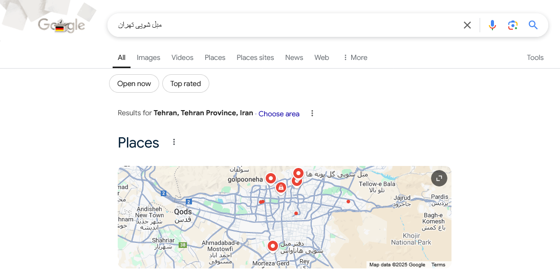Viewport: 560px width, 273px height.
Task: Click the Choose area link
Action: coord(279,114)
